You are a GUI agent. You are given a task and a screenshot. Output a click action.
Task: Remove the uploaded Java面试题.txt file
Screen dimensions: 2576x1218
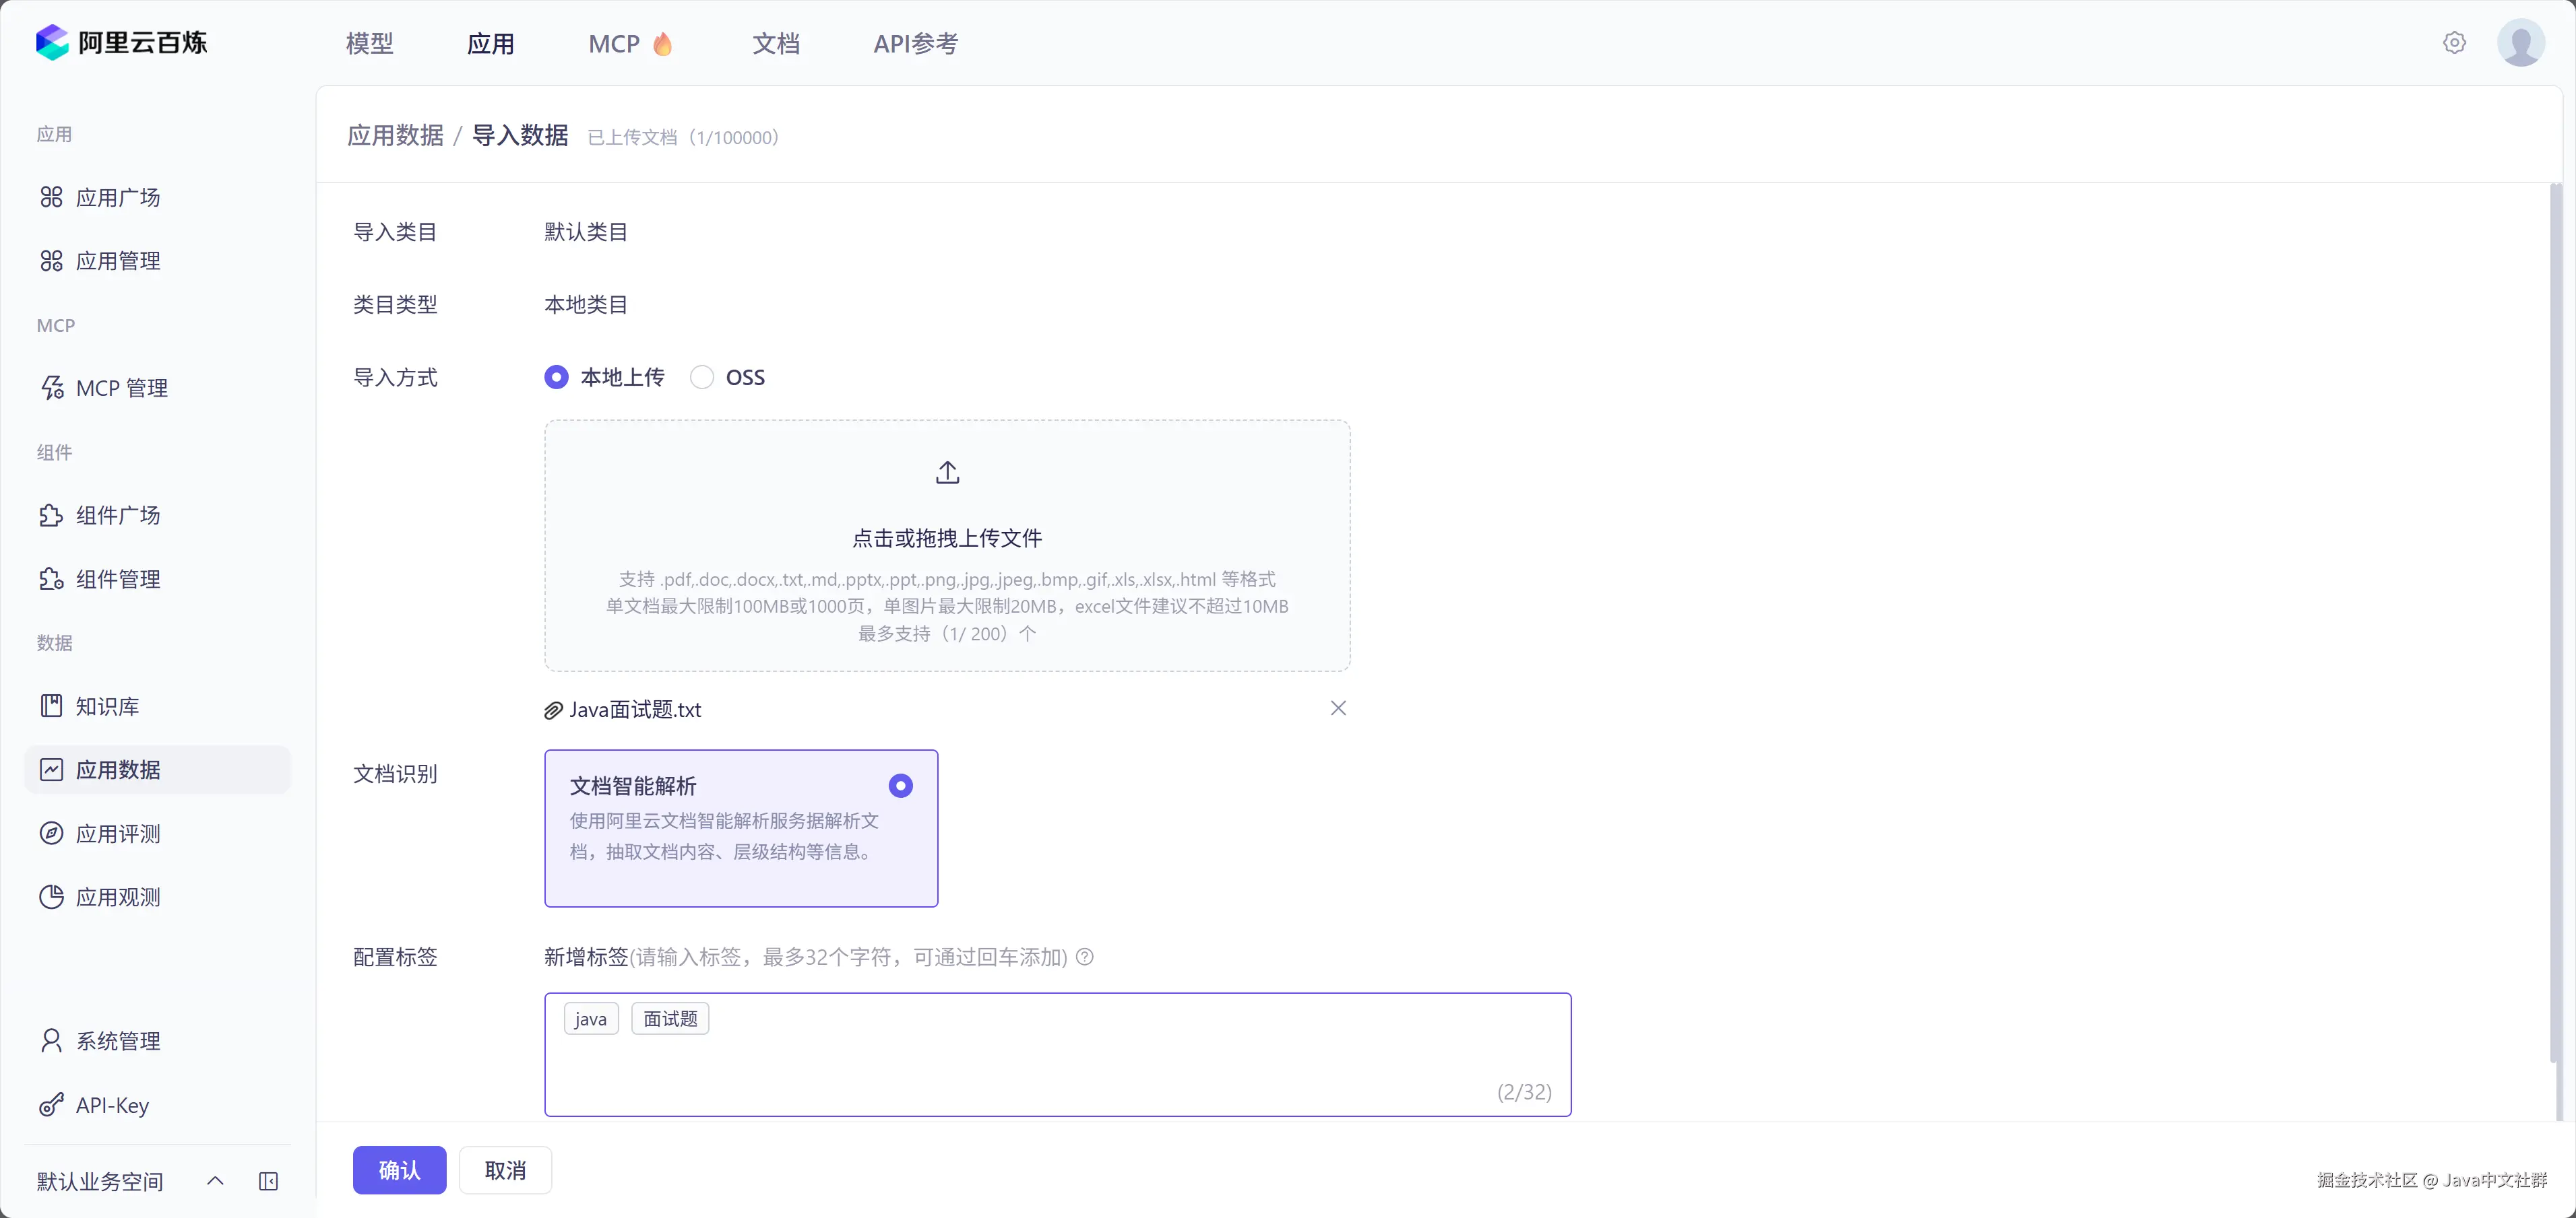click(1338, 708)
